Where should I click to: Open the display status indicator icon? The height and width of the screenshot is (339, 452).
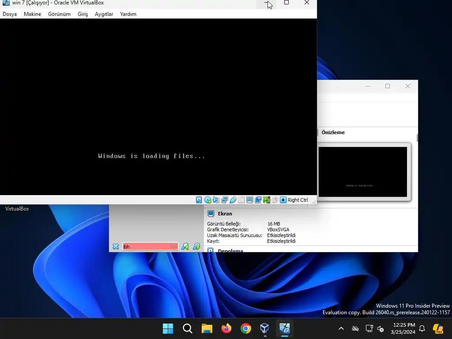250,200
